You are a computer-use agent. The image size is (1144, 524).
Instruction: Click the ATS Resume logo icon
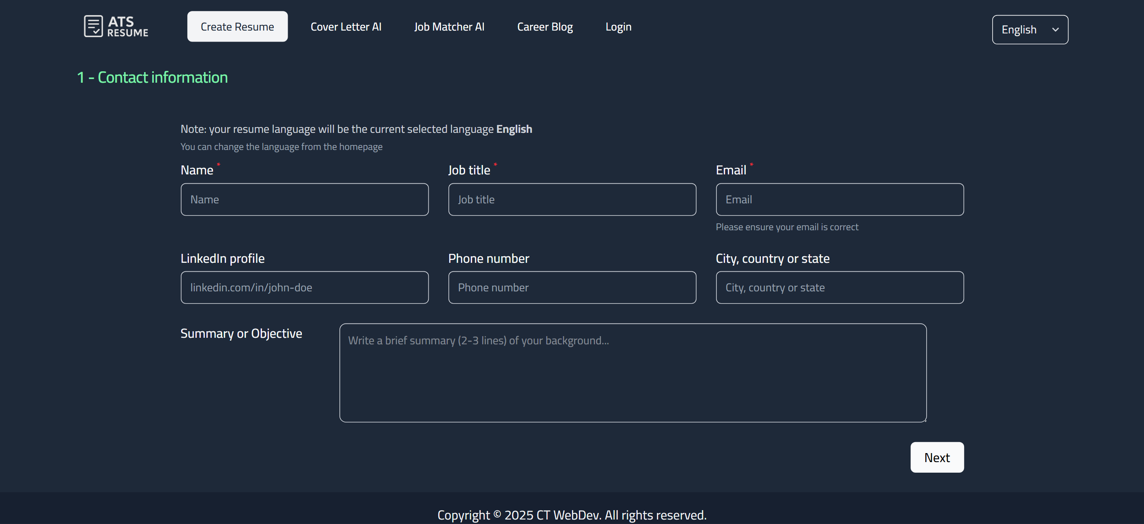coord(93,26)
